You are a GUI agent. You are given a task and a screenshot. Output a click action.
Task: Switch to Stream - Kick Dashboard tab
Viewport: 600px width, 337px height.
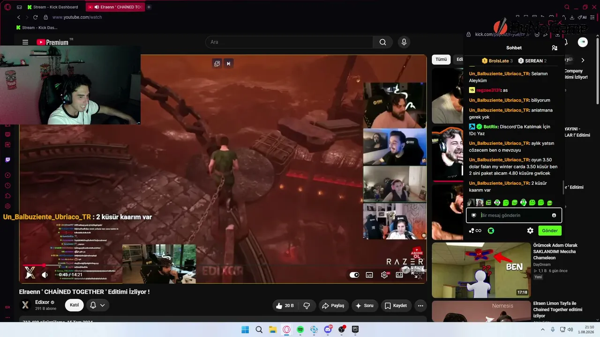(52, 7)
